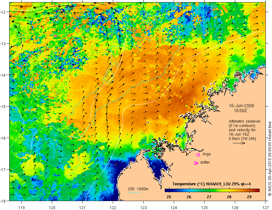Screen dimensions: 272x210
Task: Click the longitude label 126
Action: 235,208
